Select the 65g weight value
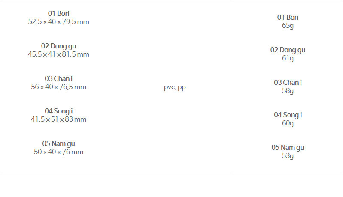The width and height of the screenshot is (343, 197). tap(288, 25)
